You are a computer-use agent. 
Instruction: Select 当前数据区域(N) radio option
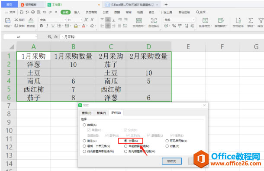[126, 146]
